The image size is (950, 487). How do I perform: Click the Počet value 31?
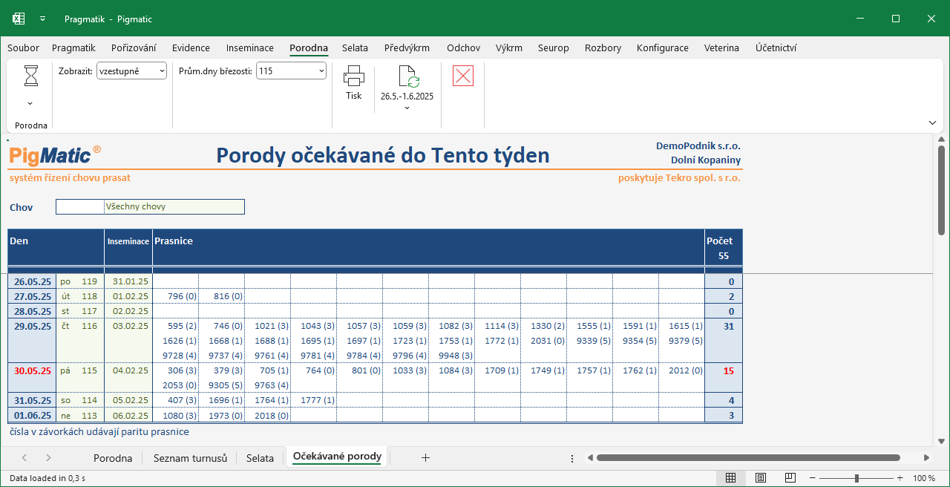click(x=727, y=326)
